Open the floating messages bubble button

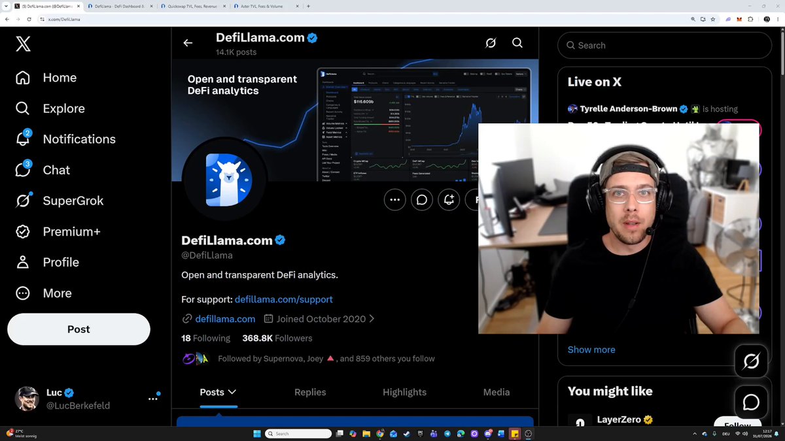[x=751, y=402]
